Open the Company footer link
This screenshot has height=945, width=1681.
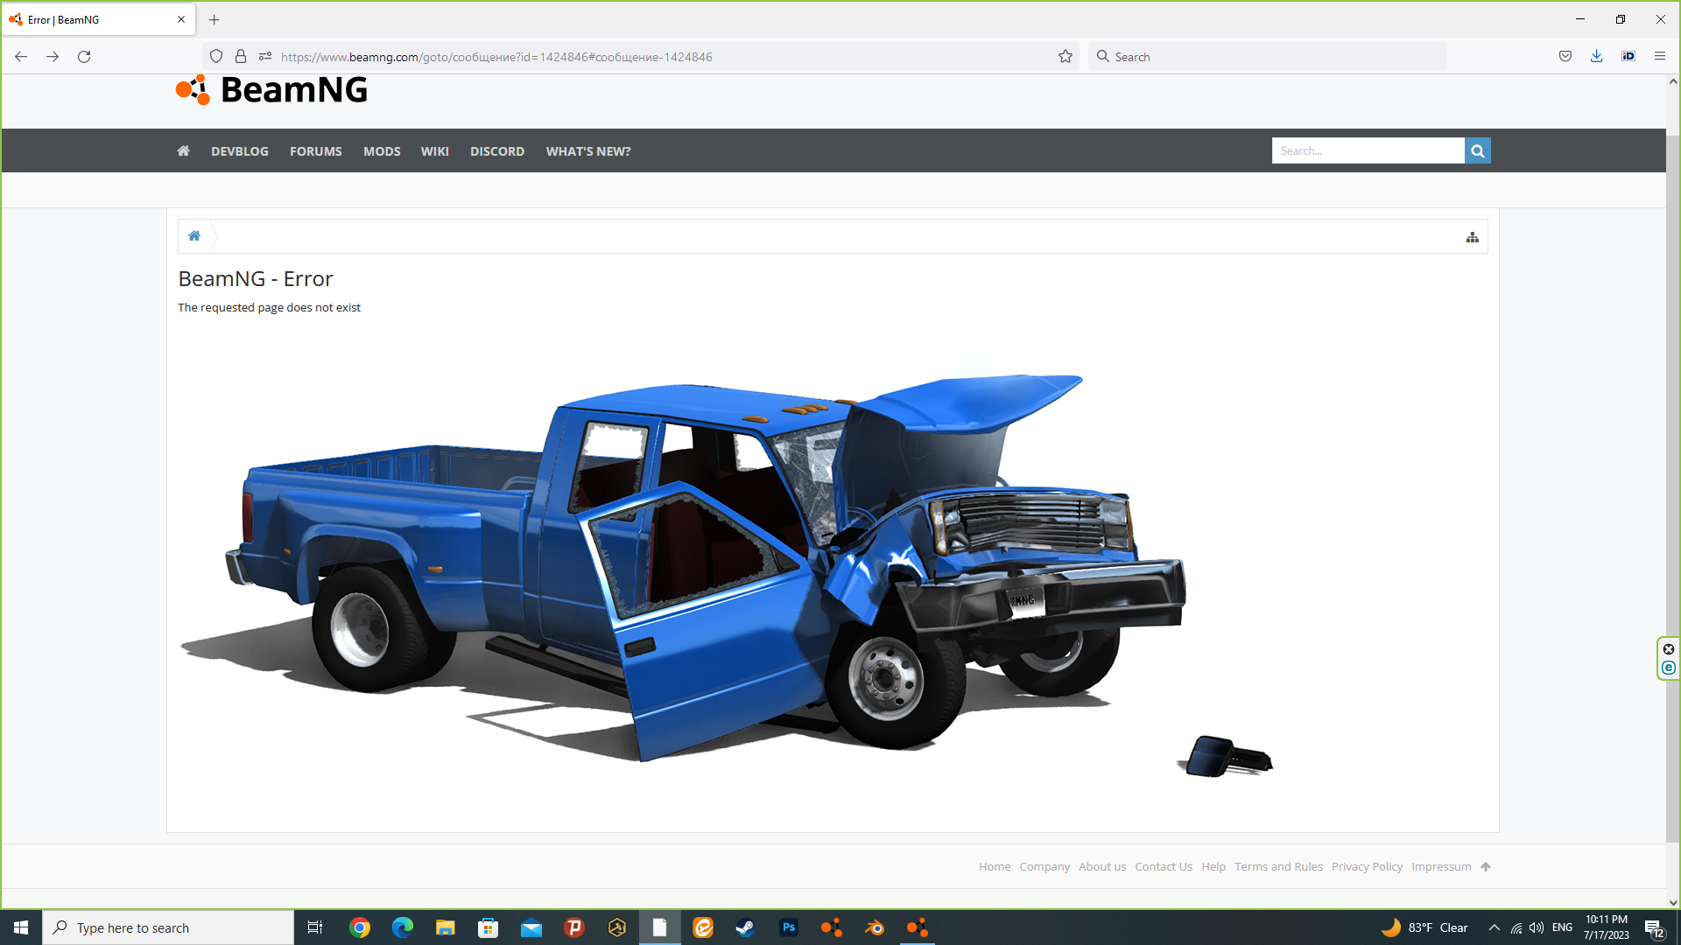point(1044,866)
